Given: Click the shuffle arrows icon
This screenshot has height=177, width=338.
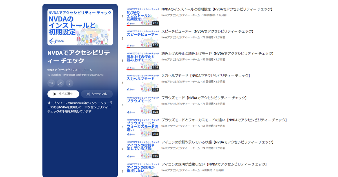Looking at the screenshot, I should coord(88,94).
